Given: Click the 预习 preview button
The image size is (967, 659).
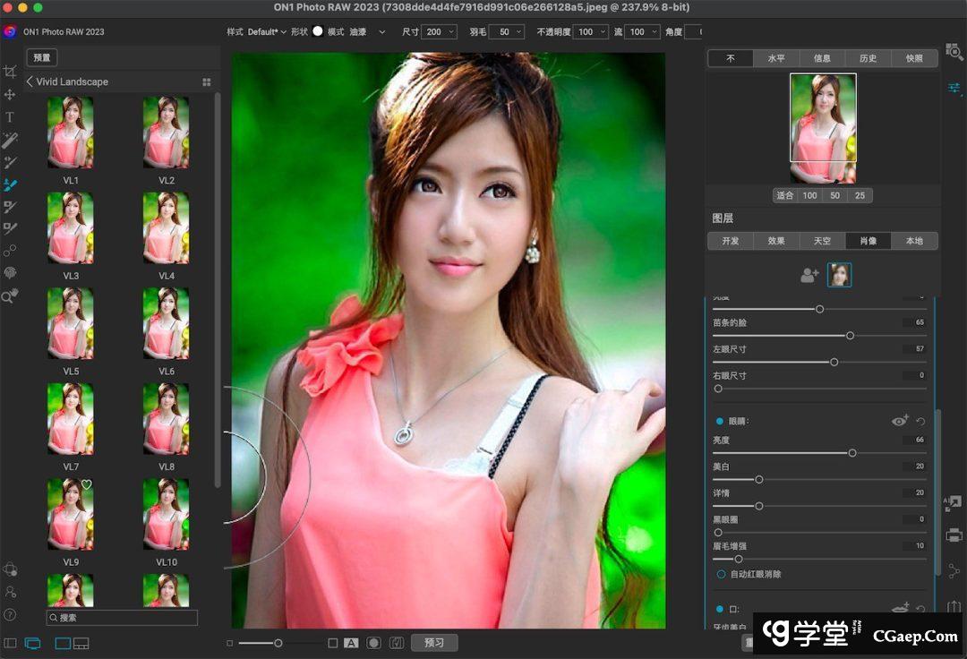Looking at the screenshot, I should tap(434, 642).
